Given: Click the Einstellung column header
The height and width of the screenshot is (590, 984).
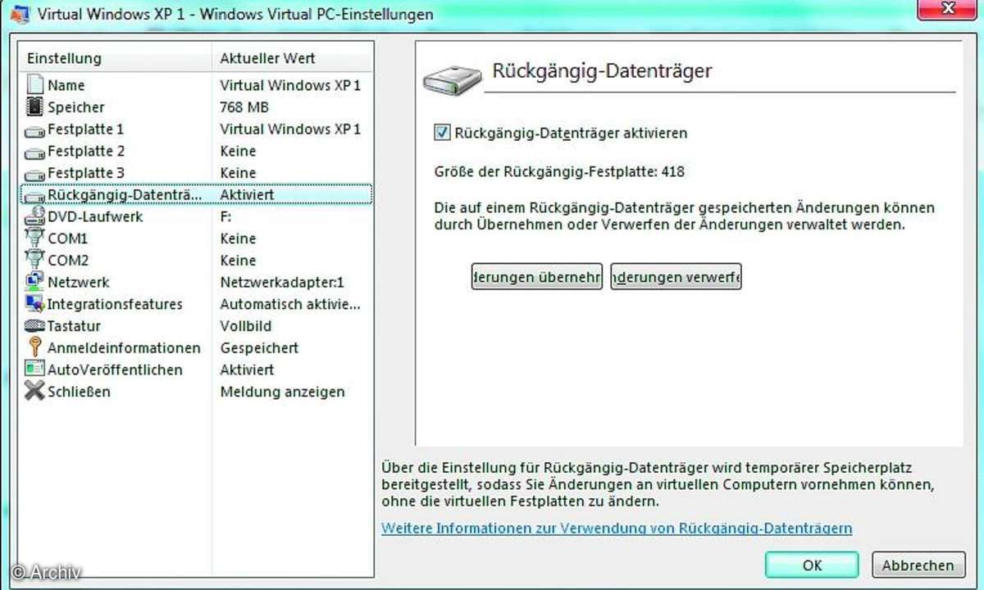Looking at the screenshot, I should pos(116,59).
